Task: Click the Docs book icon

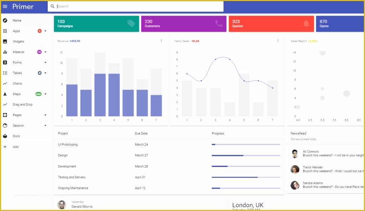Action: coord(5,136)
